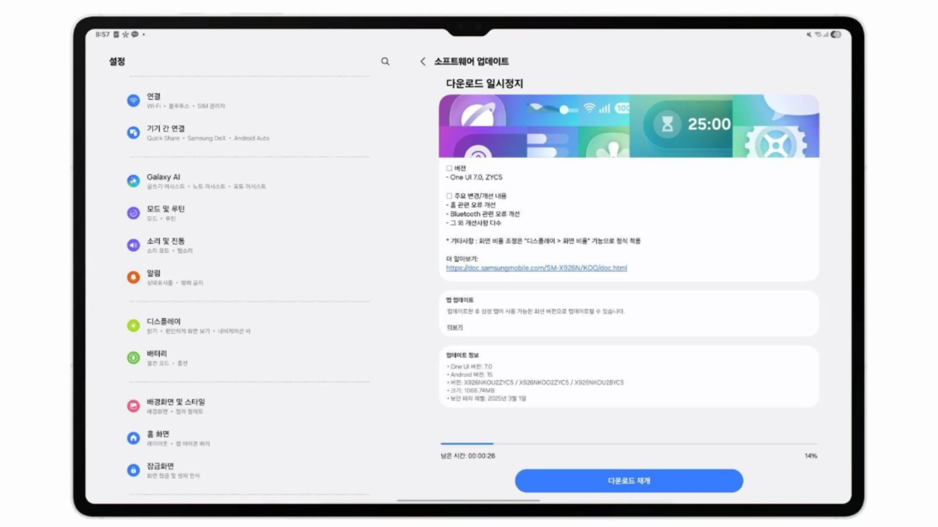938x527 pixels.
Task: Tap the battery indicator in status bar
Action: pos(836,34)
